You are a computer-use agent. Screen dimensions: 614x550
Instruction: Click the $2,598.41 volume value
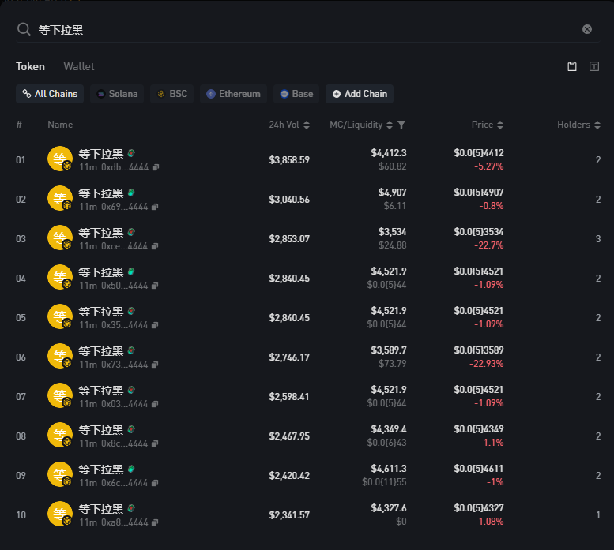289,397
